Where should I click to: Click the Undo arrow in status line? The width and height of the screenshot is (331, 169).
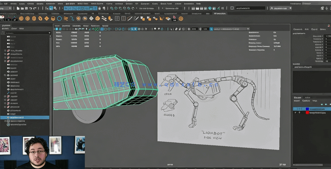(x=31, y=8)
